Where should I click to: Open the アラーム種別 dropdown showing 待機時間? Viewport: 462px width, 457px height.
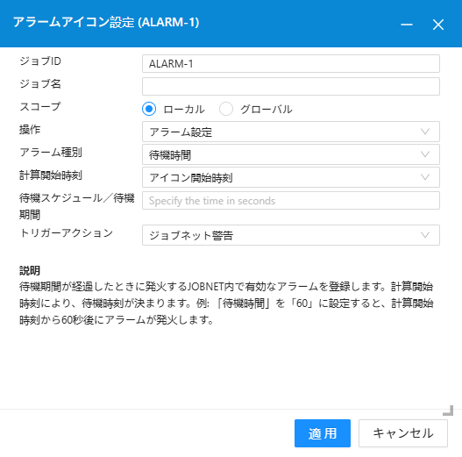click(x=291, y=154)
